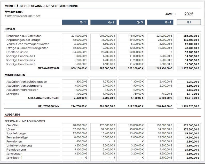
Task: Select company name Excelanss Excel Solutions
Action: point(23,16)
